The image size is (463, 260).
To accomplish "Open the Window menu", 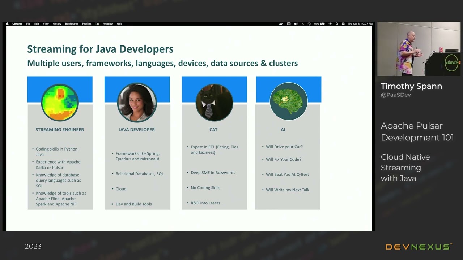I will point(108,24).
